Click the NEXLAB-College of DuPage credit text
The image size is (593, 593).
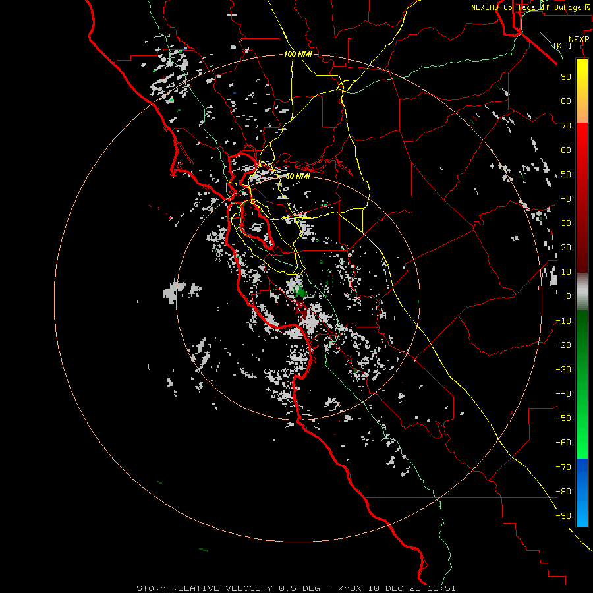[x=530, y=7]
